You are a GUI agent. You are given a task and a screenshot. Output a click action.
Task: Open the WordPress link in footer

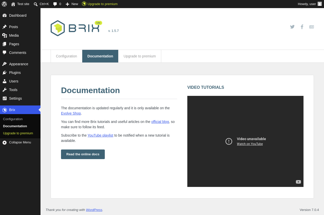point(94,210)
